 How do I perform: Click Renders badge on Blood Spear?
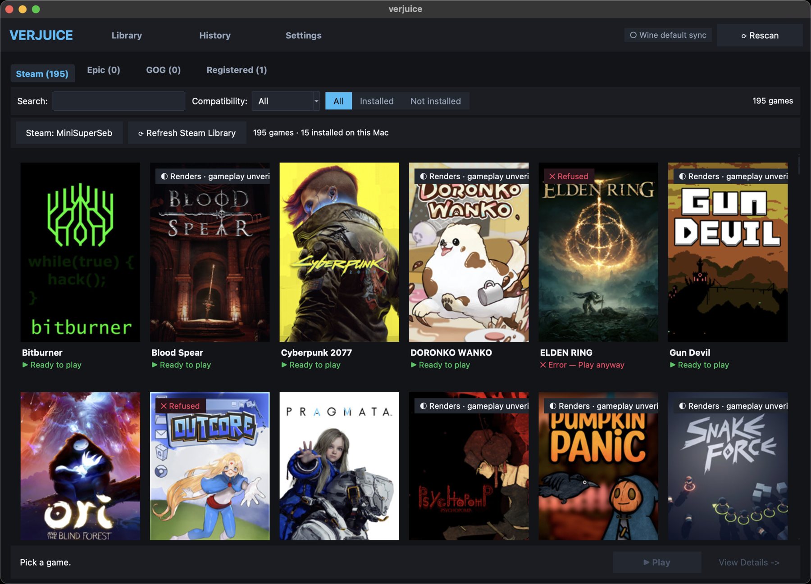click(213, 176)
